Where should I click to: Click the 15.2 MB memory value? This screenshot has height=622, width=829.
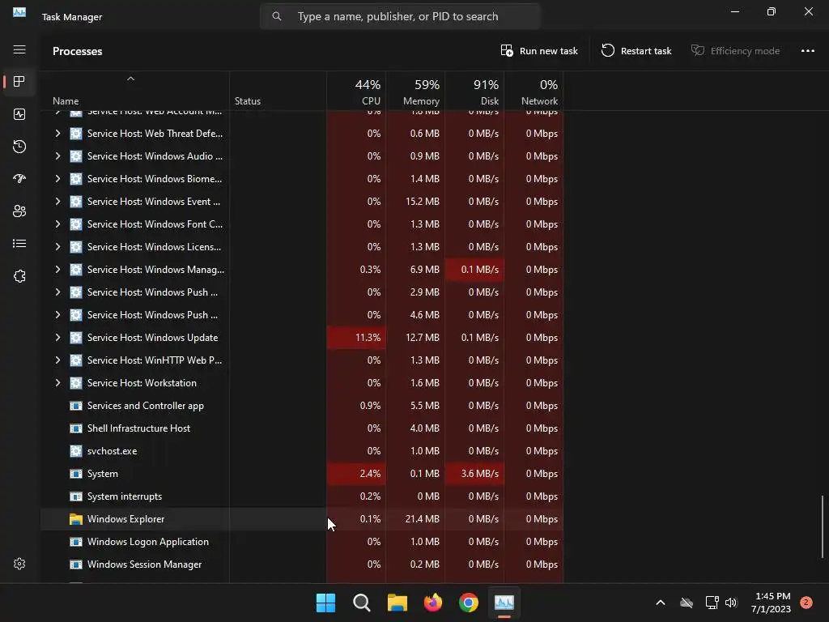tap(423, 202)
